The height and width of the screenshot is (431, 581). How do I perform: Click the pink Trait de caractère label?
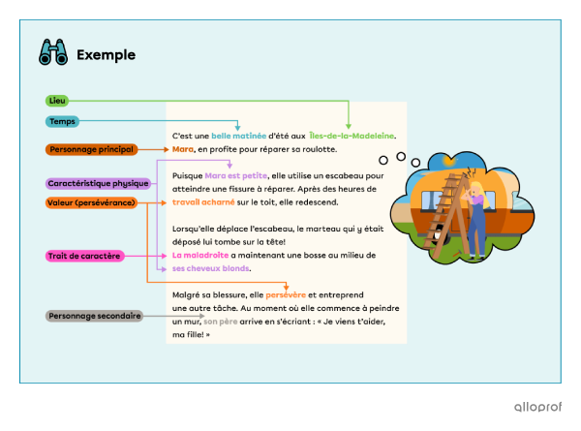(x=84, y=256)
